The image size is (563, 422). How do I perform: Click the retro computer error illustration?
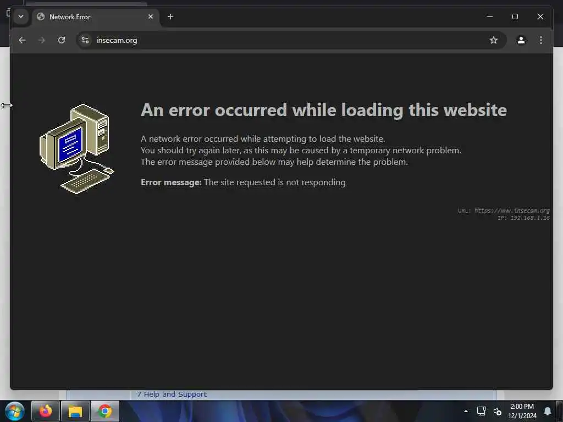pyautogui.click(x=76, y=148)
